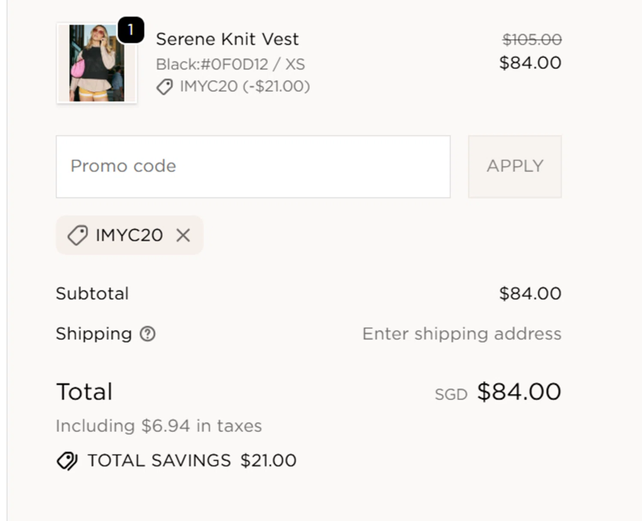The image size is (642, 521).
Task: Click the SGD currency label next to Total
Action: tap(450, 393)
